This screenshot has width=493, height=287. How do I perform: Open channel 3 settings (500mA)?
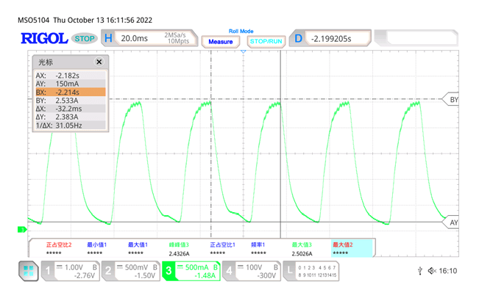click(x=191, y=271)
